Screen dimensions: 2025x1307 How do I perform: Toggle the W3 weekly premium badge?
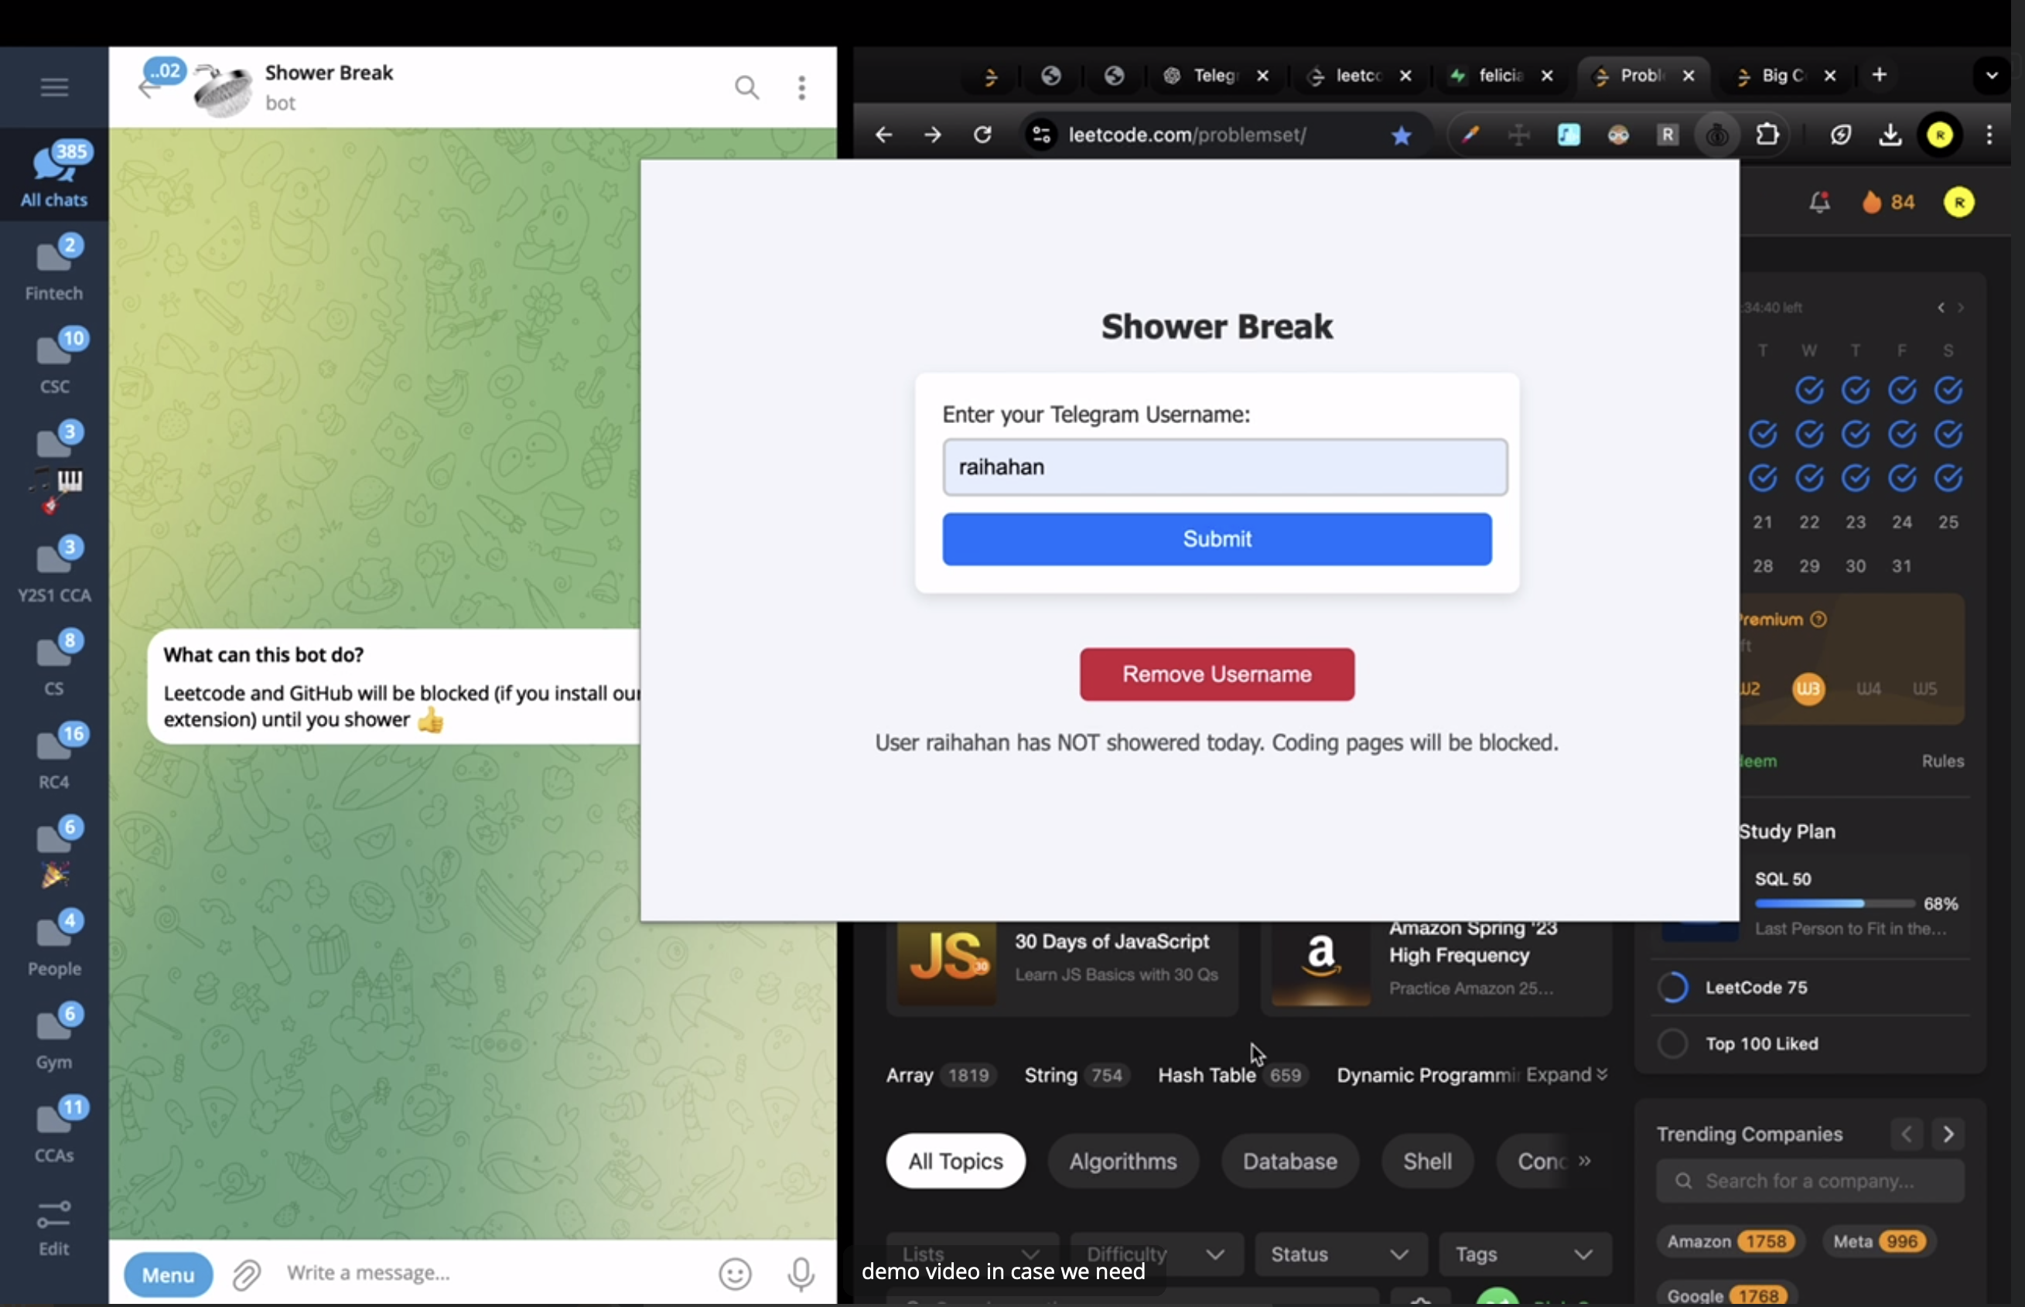(1808, 688)
